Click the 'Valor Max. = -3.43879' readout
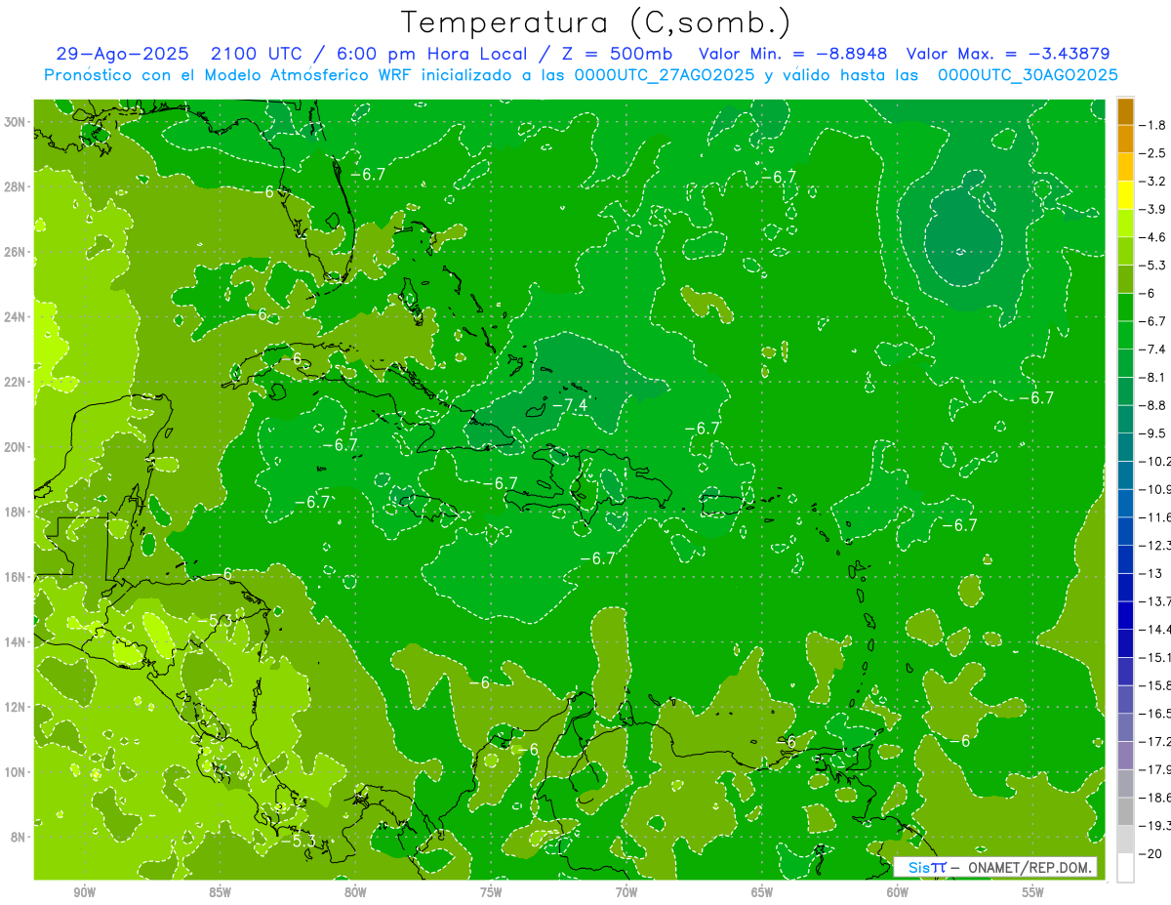Viewport: 1171px width, 905px height. 1008,54
